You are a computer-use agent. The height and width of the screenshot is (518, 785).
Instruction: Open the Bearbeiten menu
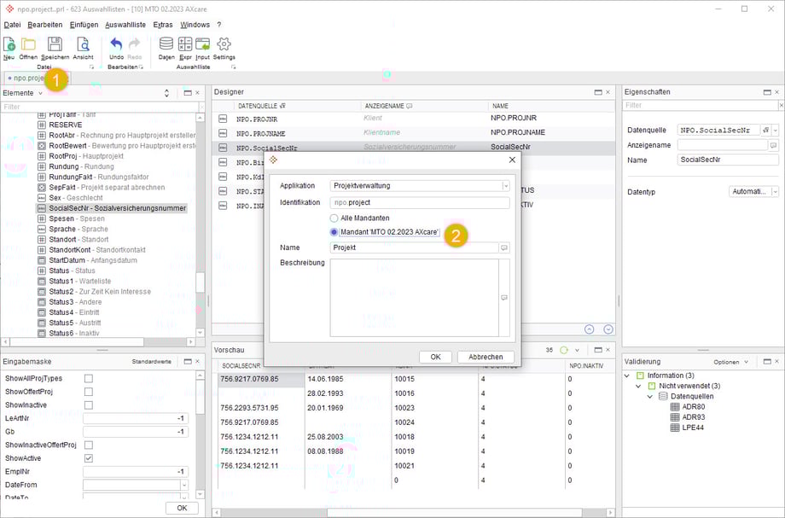[45, 25]
